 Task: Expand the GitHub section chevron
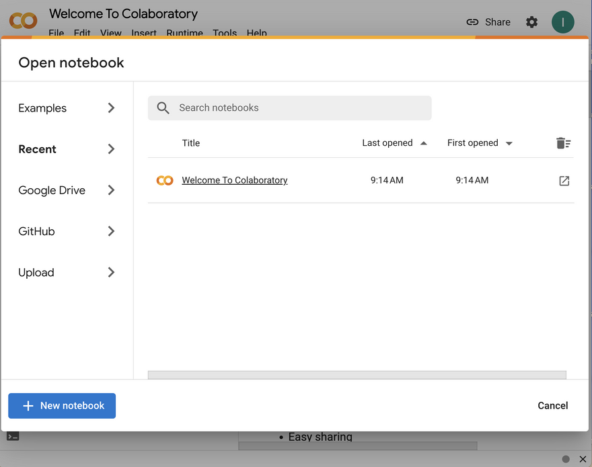pos(111,231)
